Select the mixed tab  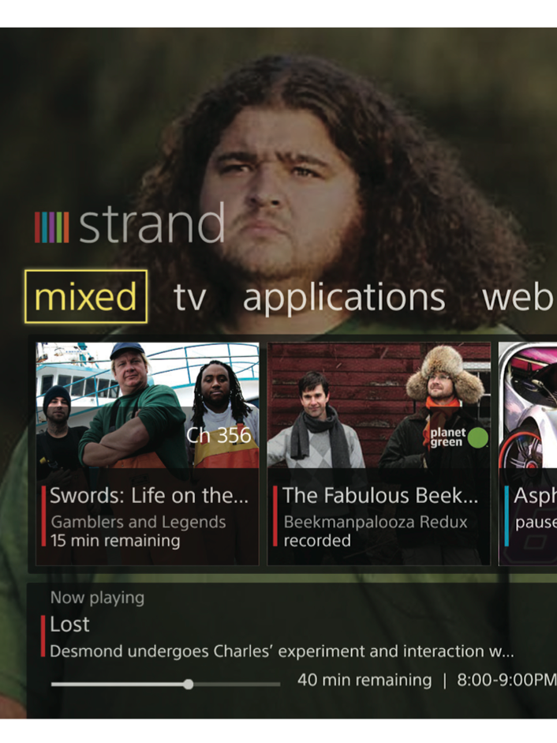click(86, 297)
